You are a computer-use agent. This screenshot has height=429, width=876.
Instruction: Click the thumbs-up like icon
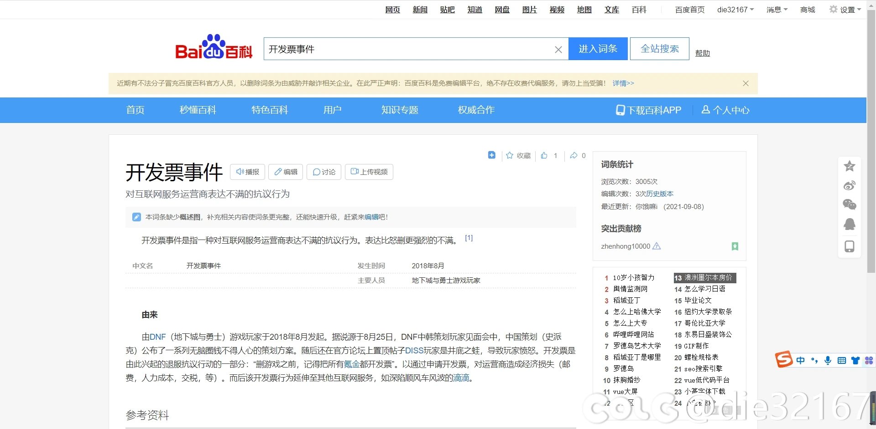[544, 155]
